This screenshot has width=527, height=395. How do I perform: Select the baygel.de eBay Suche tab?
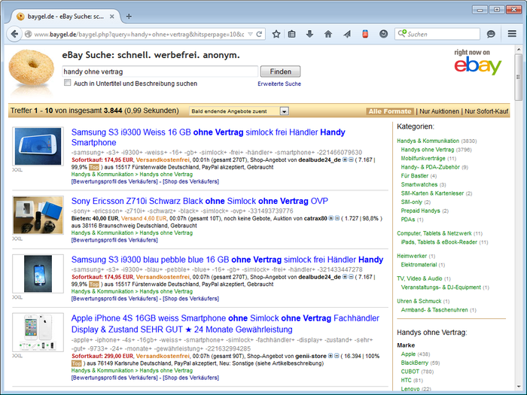point(65,16)
